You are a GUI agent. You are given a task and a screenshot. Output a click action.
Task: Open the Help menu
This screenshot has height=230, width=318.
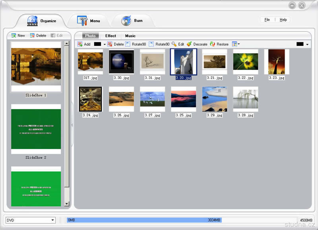[x=283, y=20]
